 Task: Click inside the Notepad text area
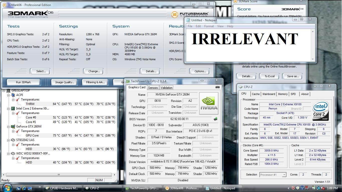tap(248, 45)
